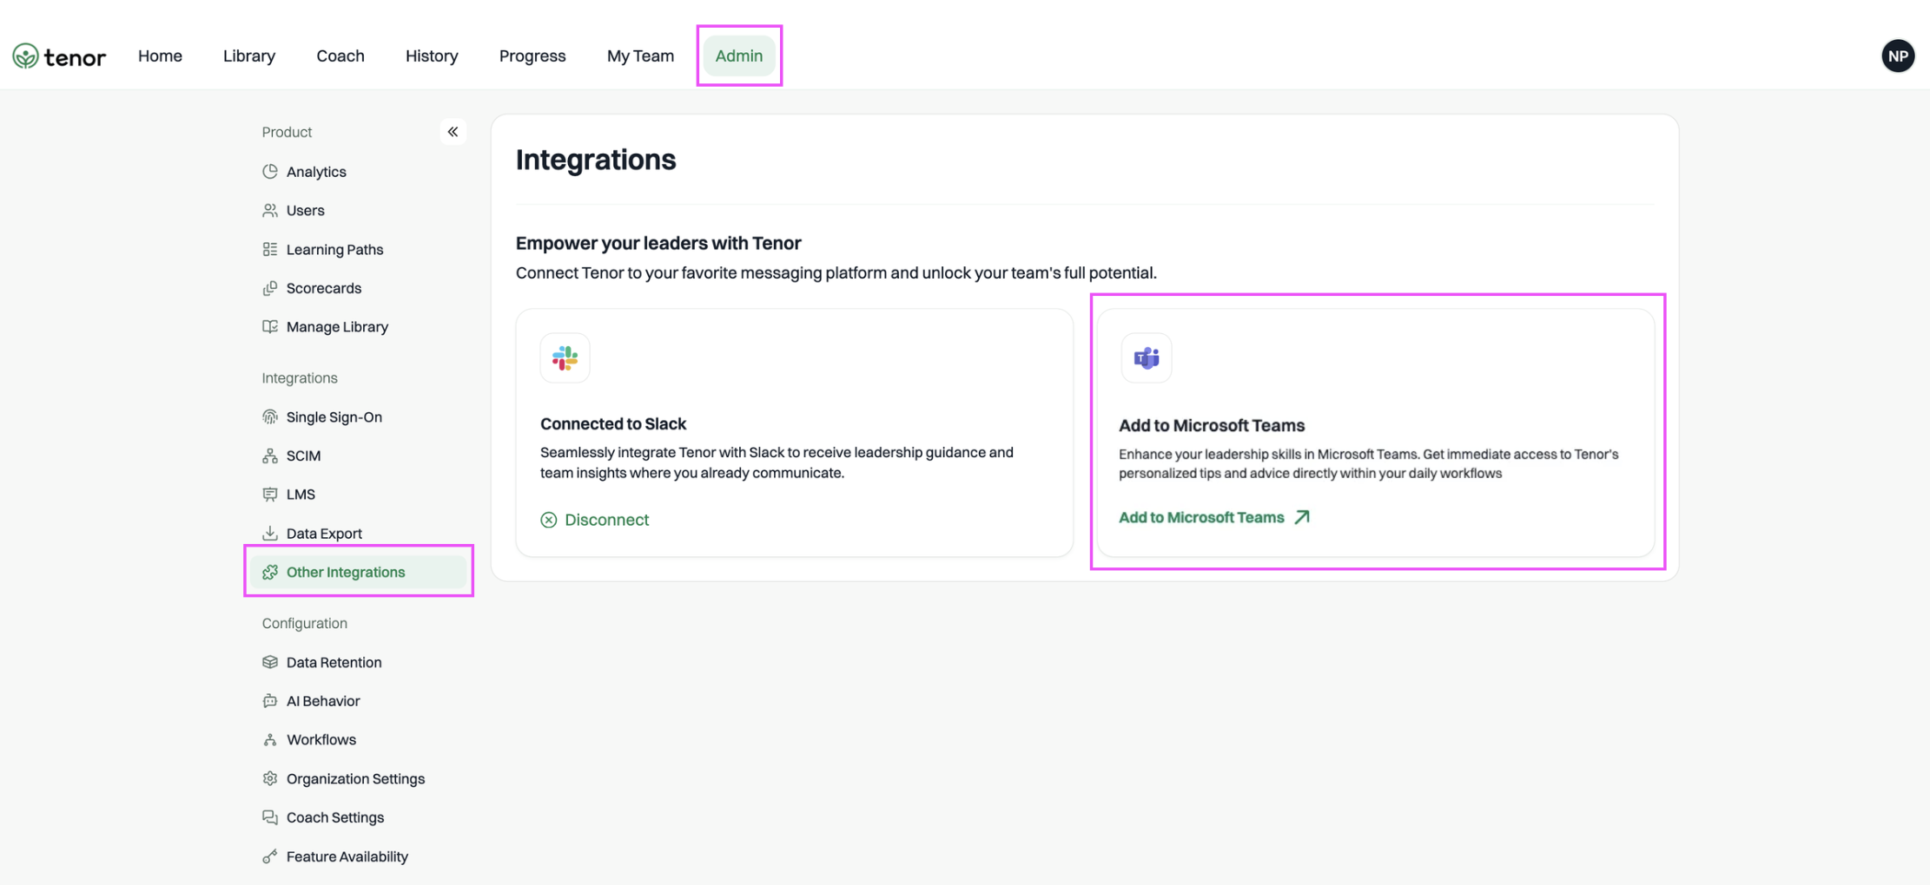Go to Data Export

click(358, 534)
